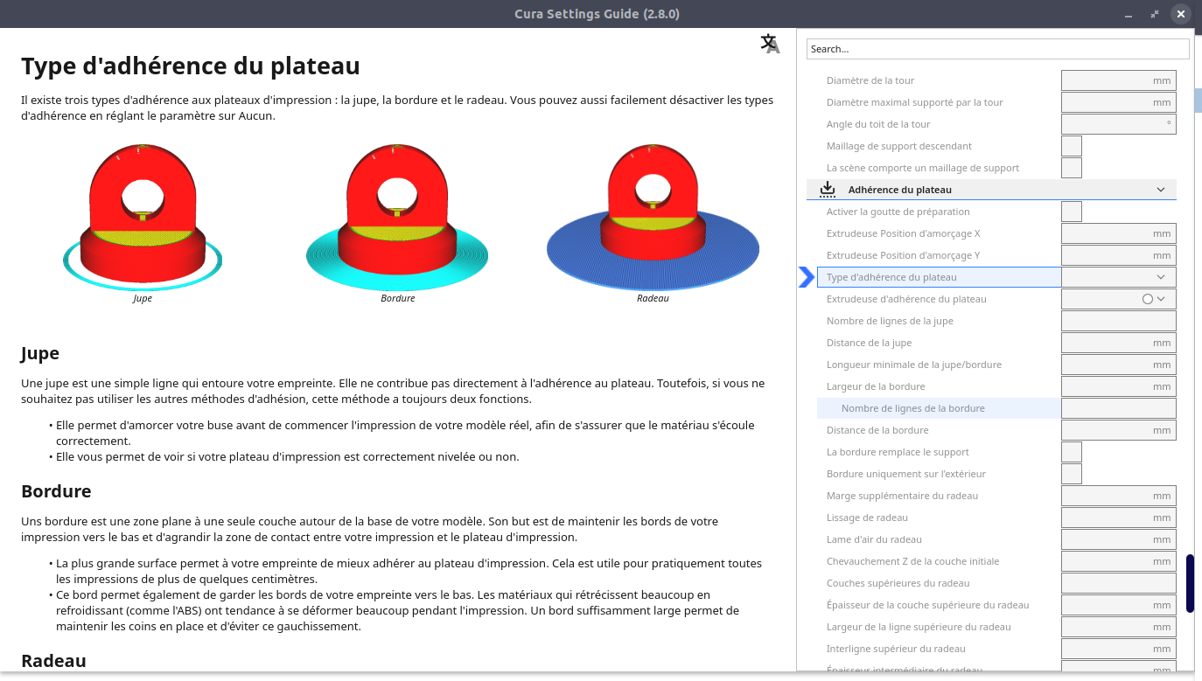Enable Bordure uniquement sur l'extérieur checkbox
This screenshot has height=681, width=1202.
point(1072,474)
